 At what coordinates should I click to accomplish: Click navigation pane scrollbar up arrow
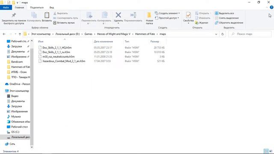coord(32,41)
